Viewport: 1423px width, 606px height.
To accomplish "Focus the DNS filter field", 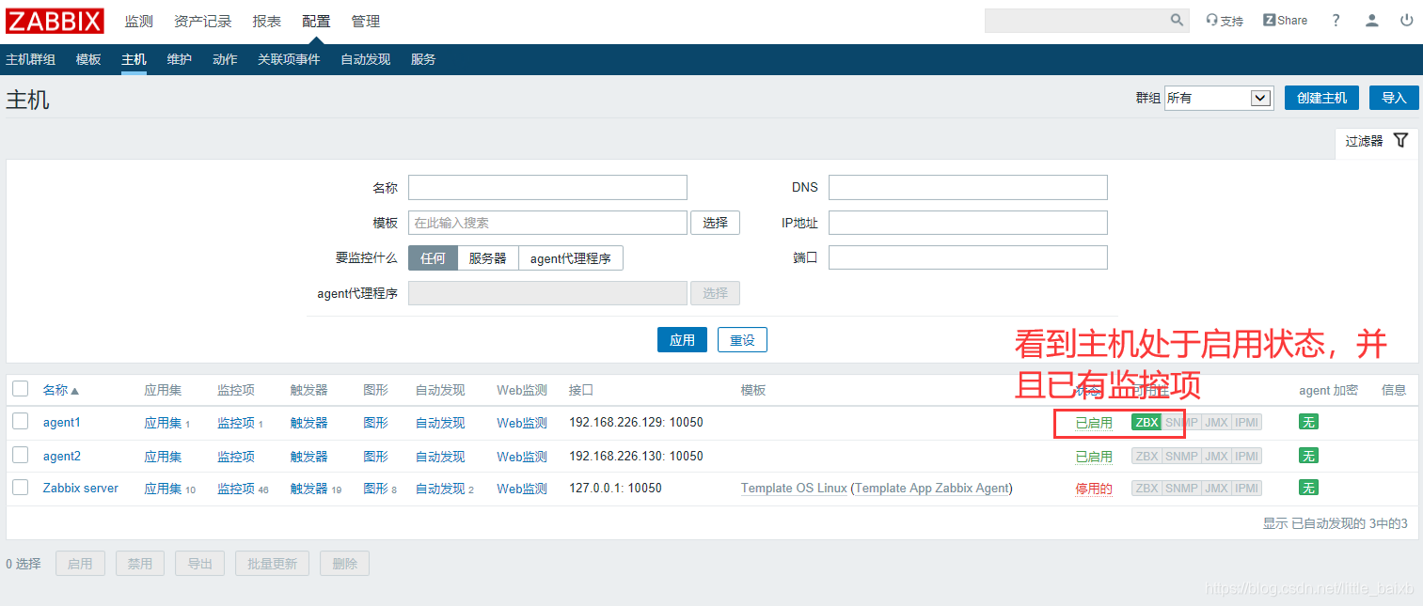I will (x=968, y=188).
